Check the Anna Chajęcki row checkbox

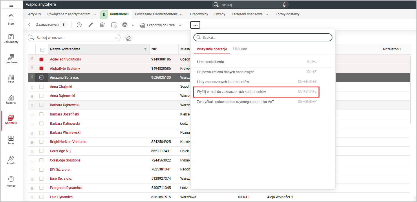[x=41, y=87]
